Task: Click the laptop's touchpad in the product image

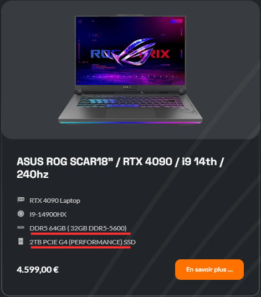Action: tap(130, 113)
